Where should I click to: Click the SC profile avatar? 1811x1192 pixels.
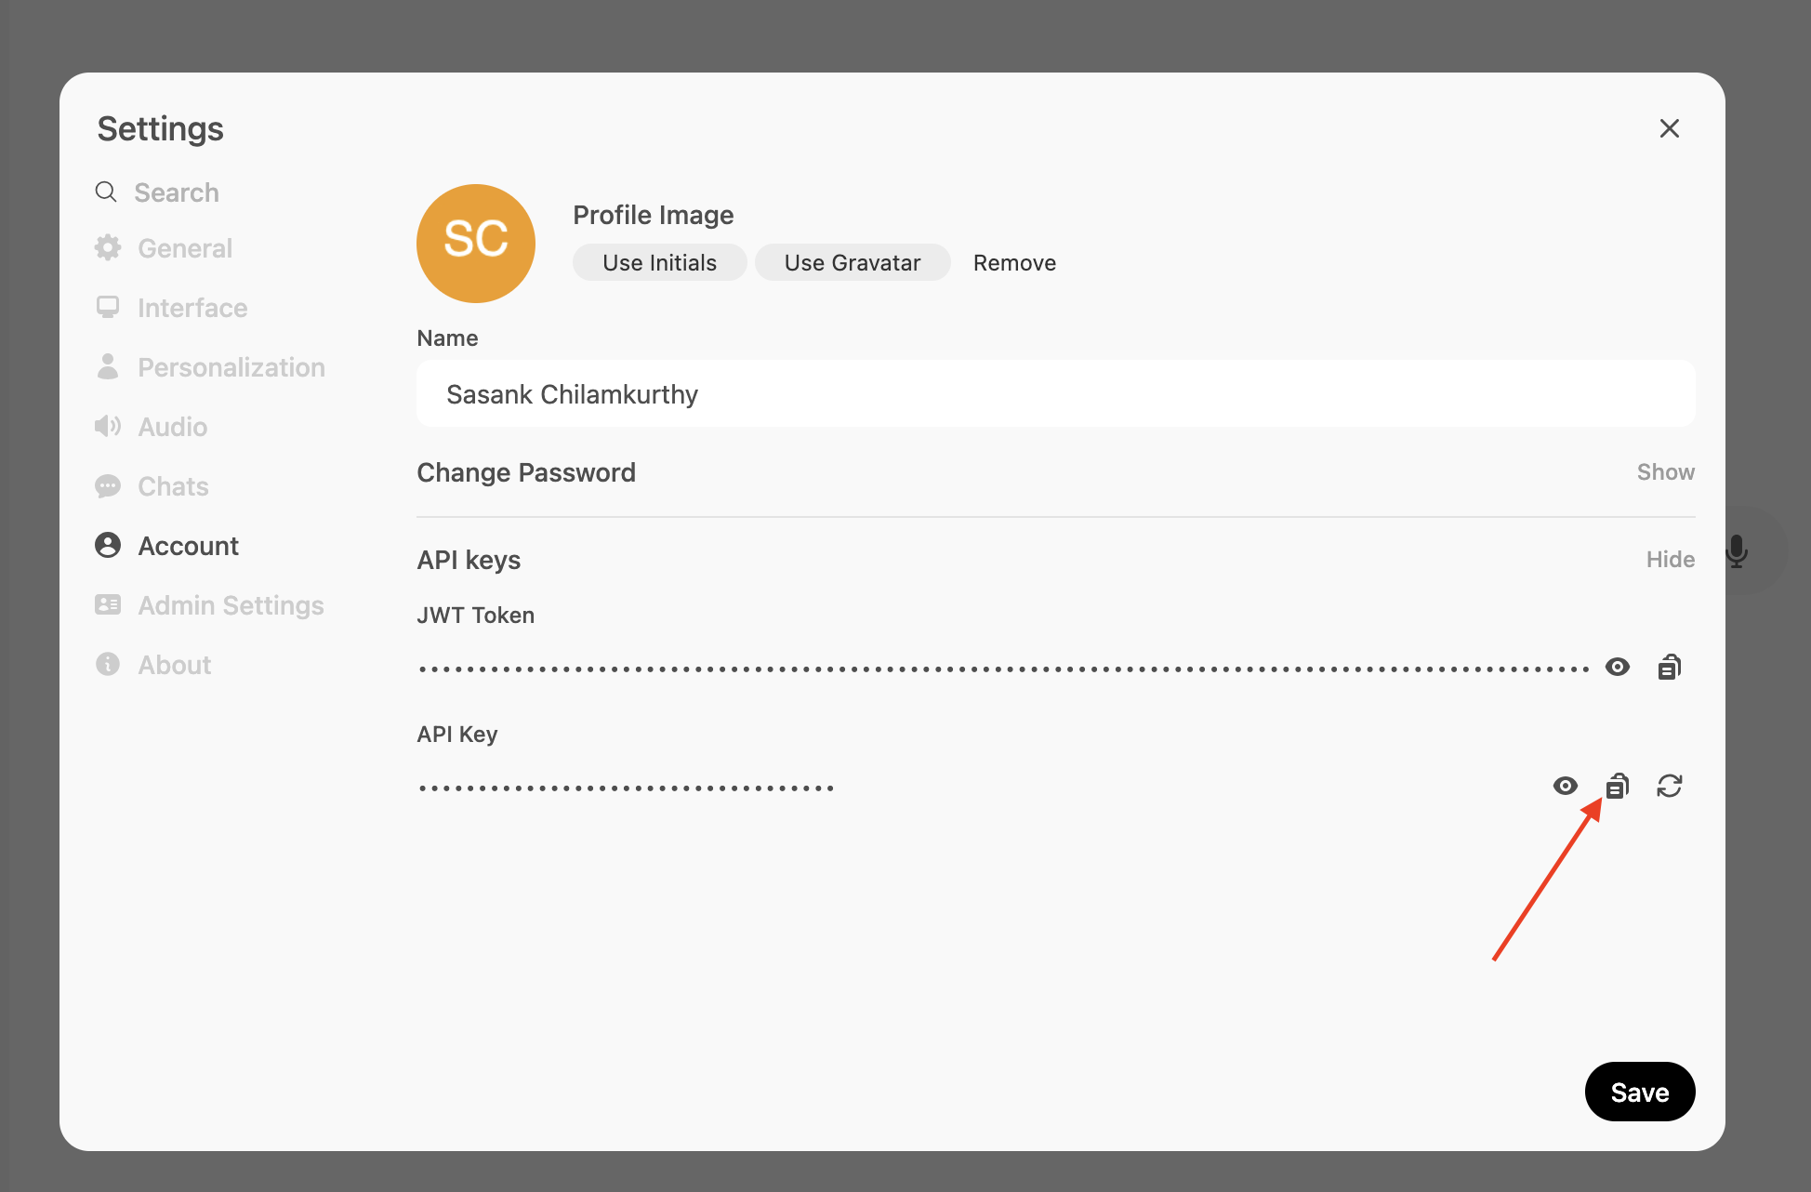[476, 244]
